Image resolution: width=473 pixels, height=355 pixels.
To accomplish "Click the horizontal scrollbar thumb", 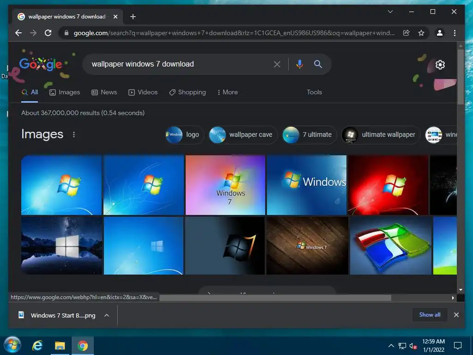I will 275,298.
